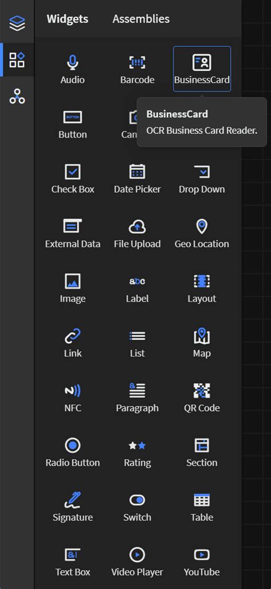The width and height of the screenshot is (271, 589).
Task: Select the widgets grid sidebar icon
Action: pyautogui.click(x=17, y=59)
